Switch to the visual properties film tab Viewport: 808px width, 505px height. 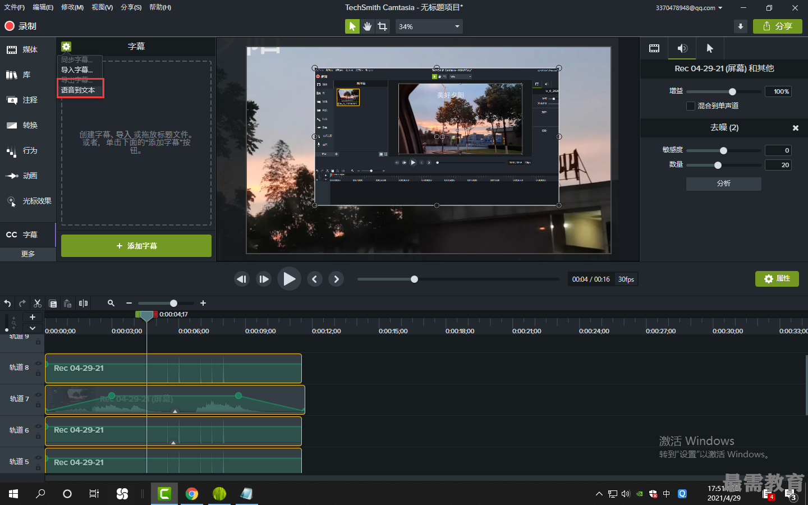[x=654, y=48]
